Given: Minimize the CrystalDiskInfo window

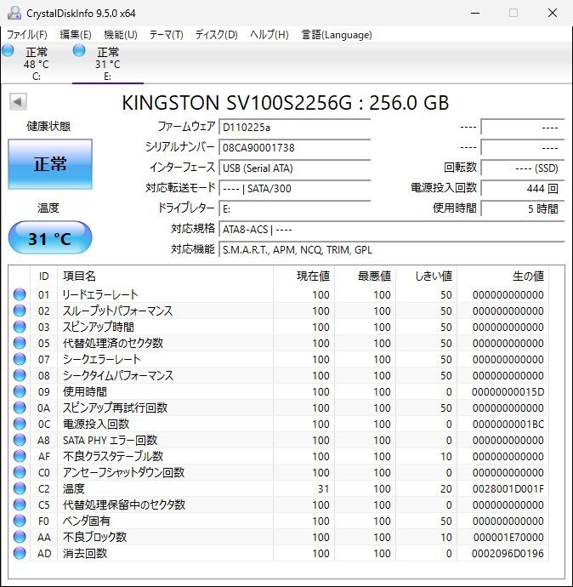Looking at the screenshot, I should coord(475,13).
